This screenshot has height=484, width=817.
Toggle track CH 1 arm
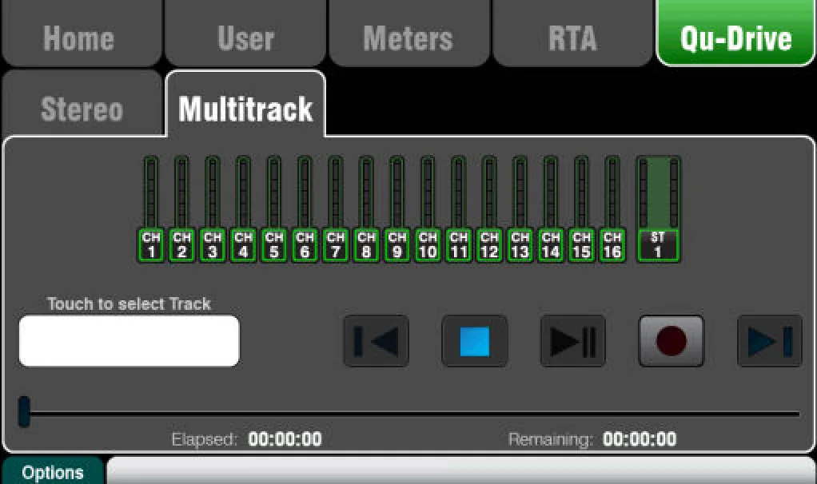click(151, 244)
